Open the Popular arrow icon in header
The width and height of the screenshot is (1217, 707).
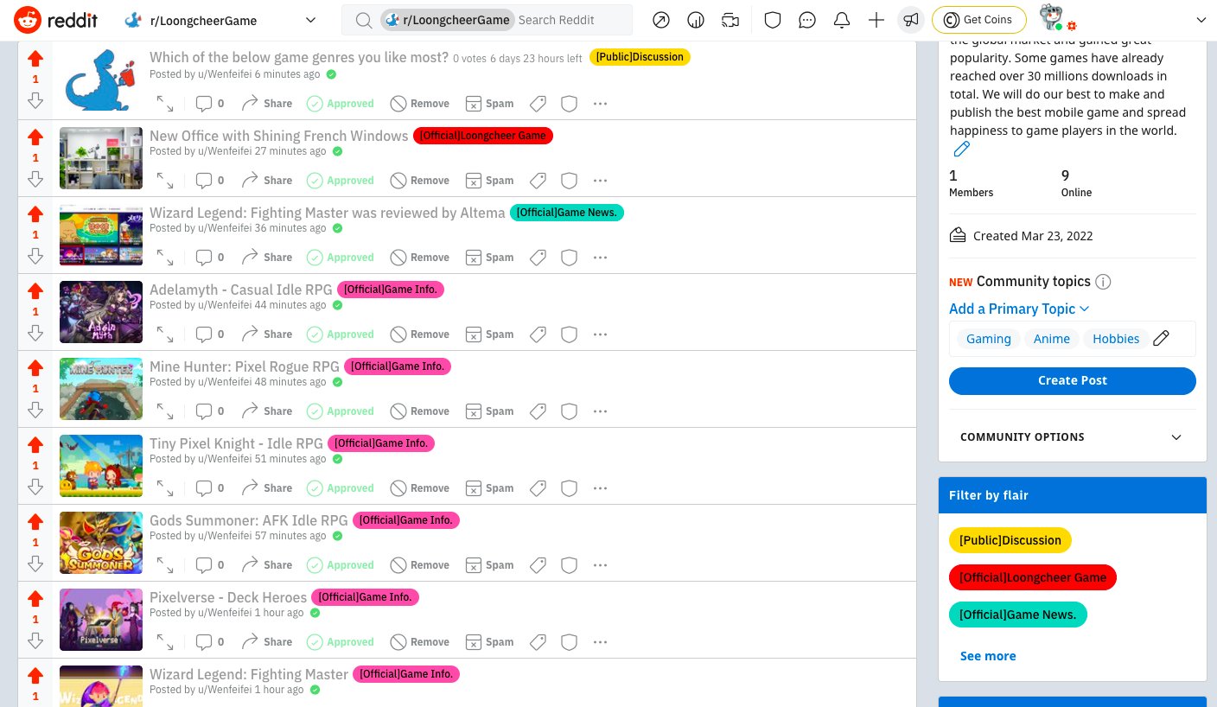click(x=660, y=20)
